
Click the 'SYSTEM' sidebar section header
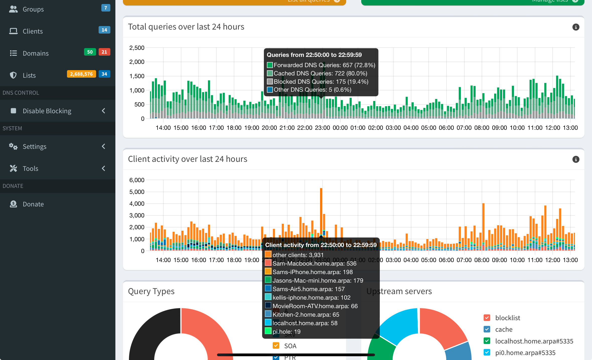point(12,128)
